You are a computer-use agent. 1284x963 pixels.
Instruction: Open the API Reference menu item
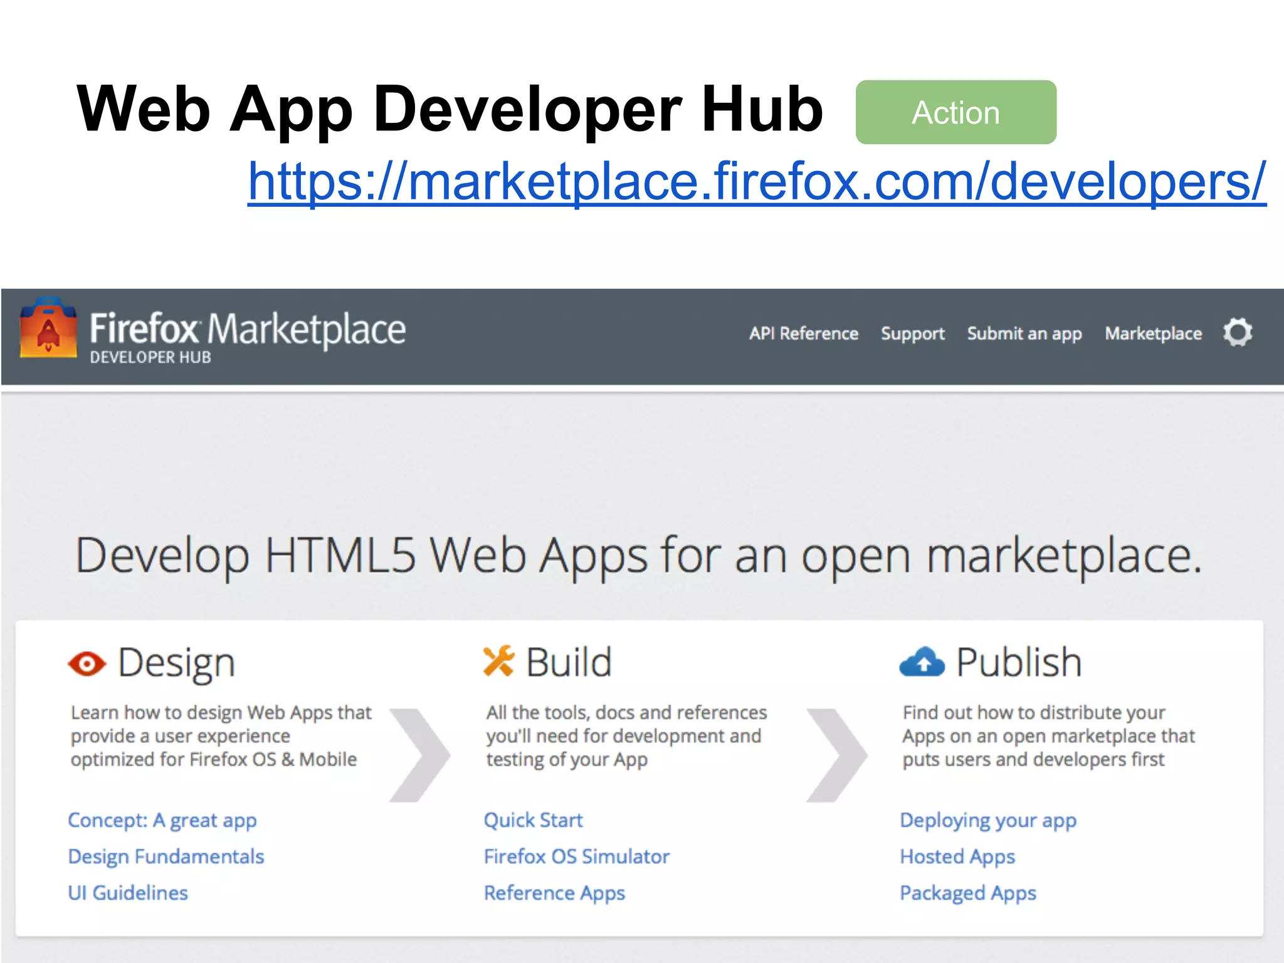point(804,334)
